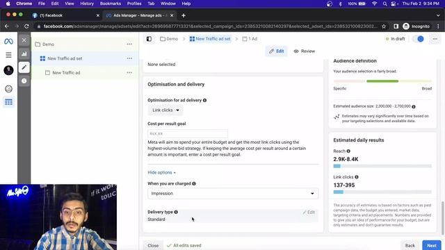This screenshot has width=445, height=250.
Task: Open Incognito profile indicator
Action: click(x=416, y=26)
